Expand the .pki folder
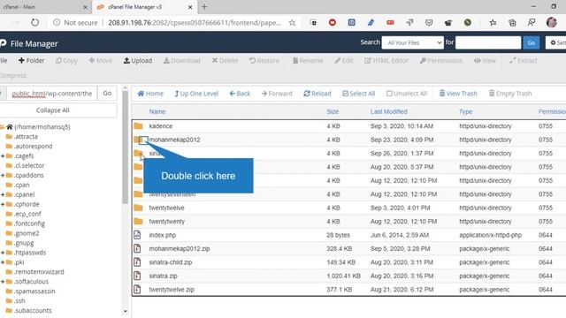 (3, 262)
